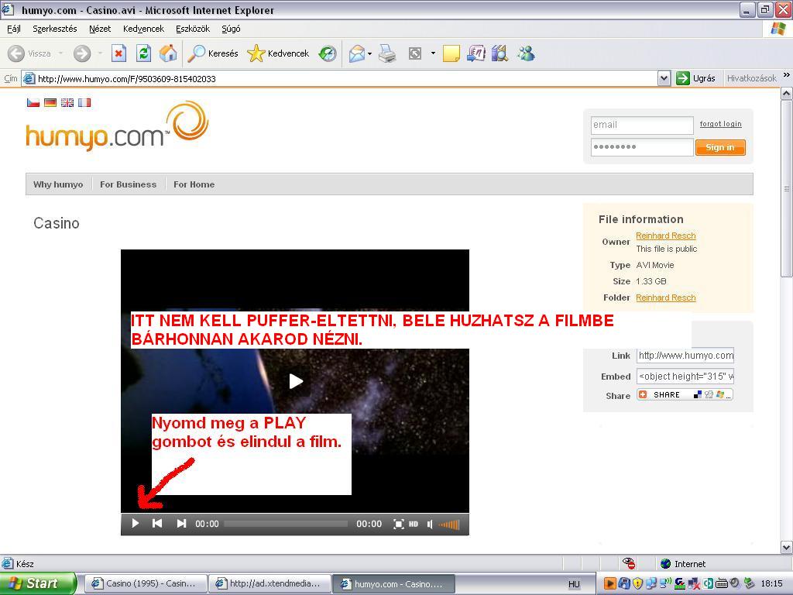Go to the Home page icon
The height and width of the screenshot is (595, 793).
point(167,53)
